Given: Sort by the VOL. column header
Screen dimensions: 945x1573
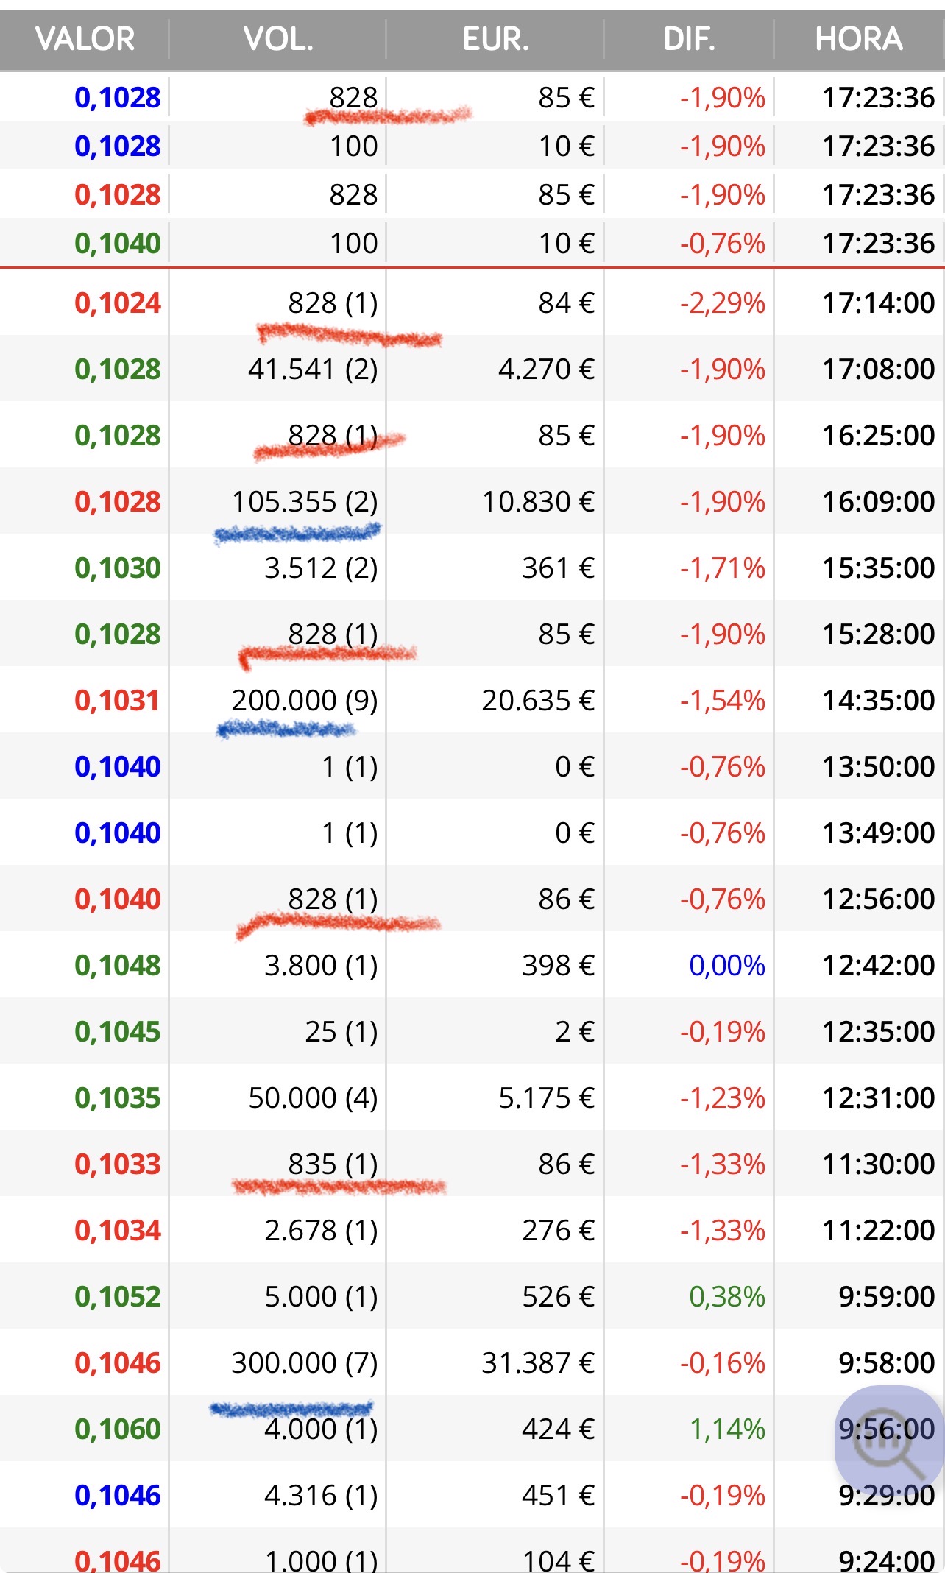Looking at the screenshot, I should (x=278, y=39).
